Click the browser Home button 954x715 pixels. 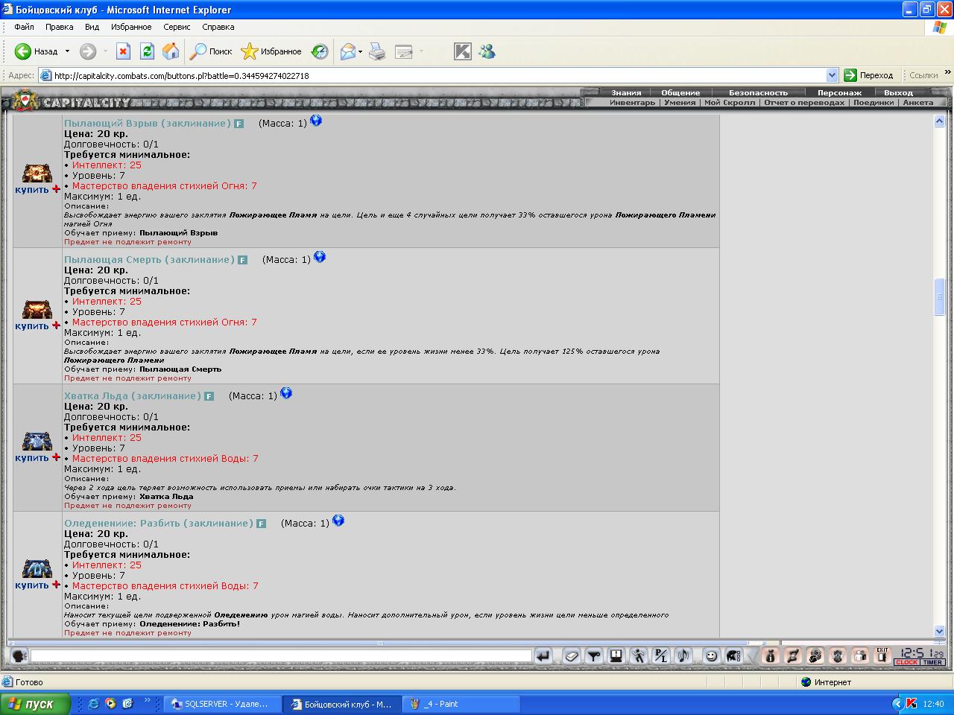point(171,51)
